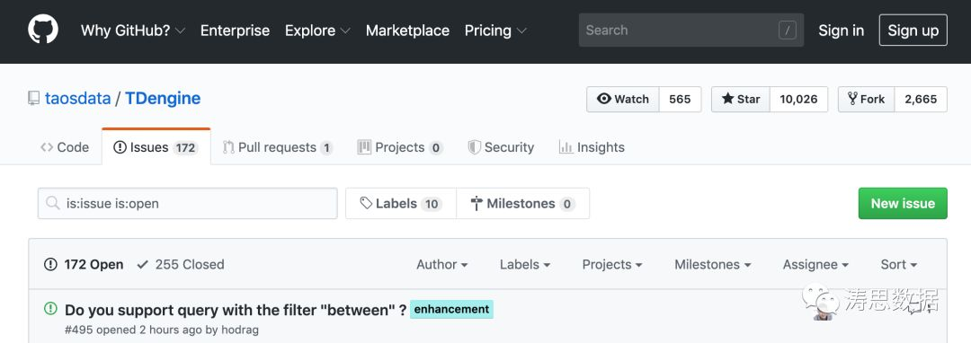This screenshot has width=971, height=343.
Task: Click the Sign up button
Action: click(x=913, y=31)
